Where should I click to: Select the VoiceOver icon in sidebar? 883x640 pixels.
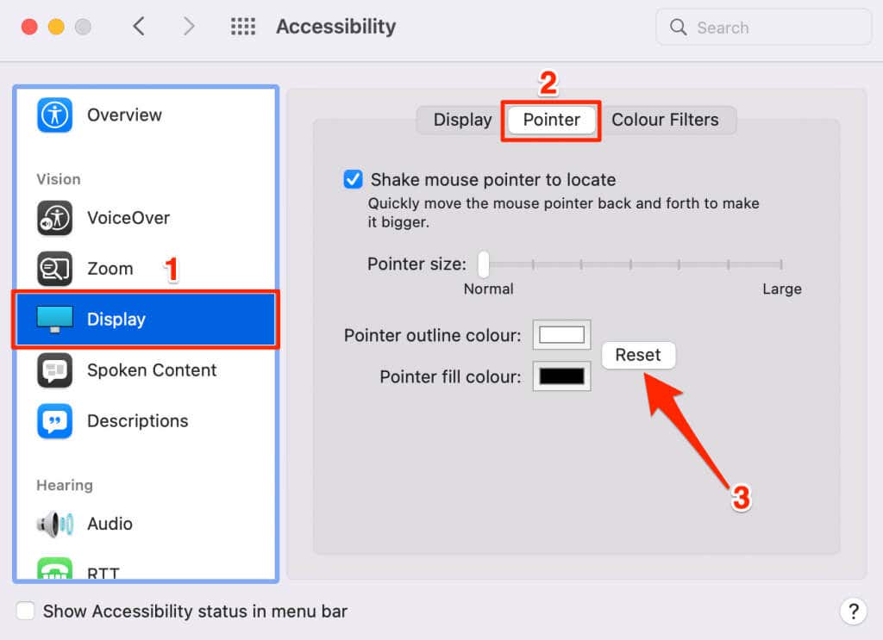click(54, 218)
